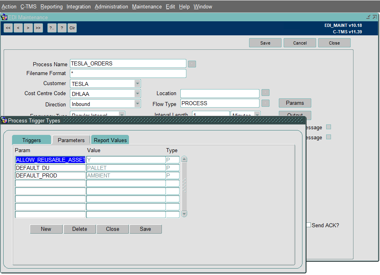The height and width of the screenshot is (275, 380).
Task: Click the empty Location input field
Action: pyautogui.click(x=220, y=94)
